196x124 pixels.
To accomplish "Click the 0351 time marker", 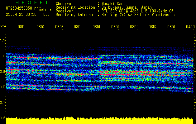I will 22,27.
